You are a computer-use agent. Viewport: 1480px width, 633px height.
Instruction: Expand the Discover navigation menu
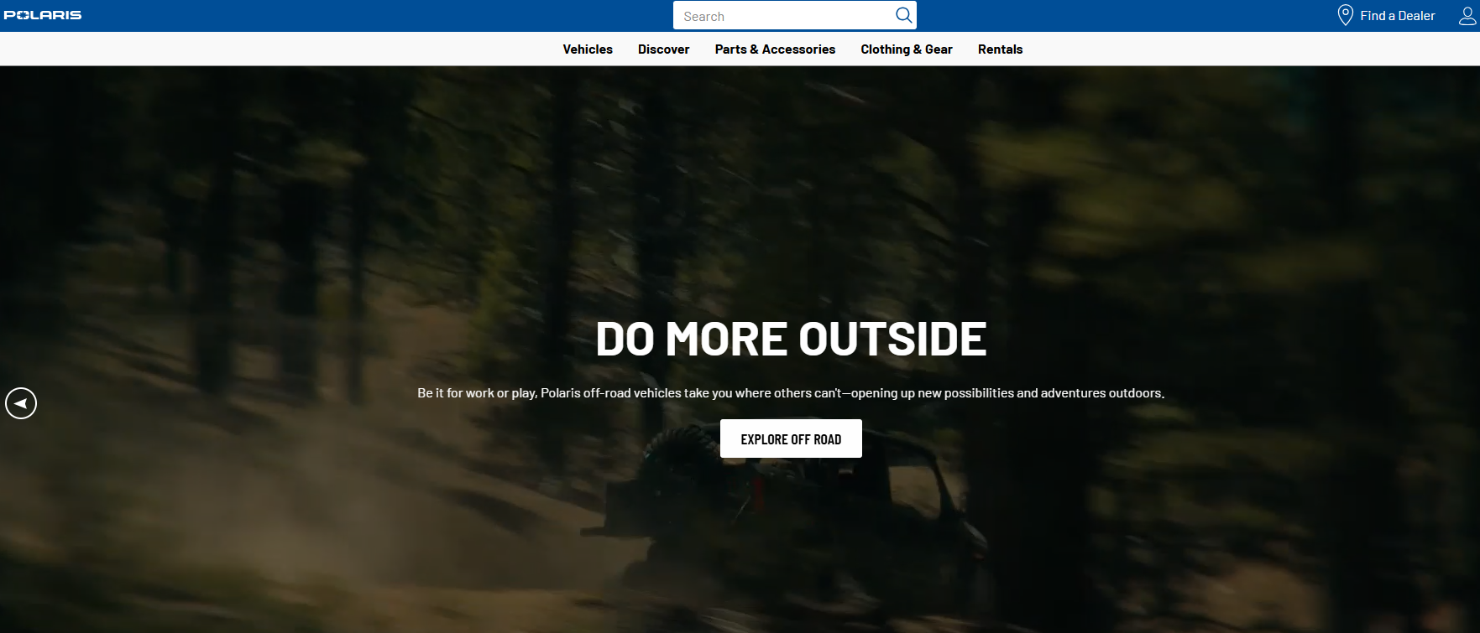(x=663, y=49)
